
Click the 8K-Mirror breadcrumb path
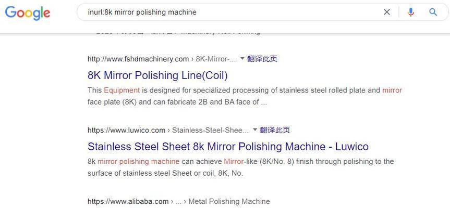point(216,59)
